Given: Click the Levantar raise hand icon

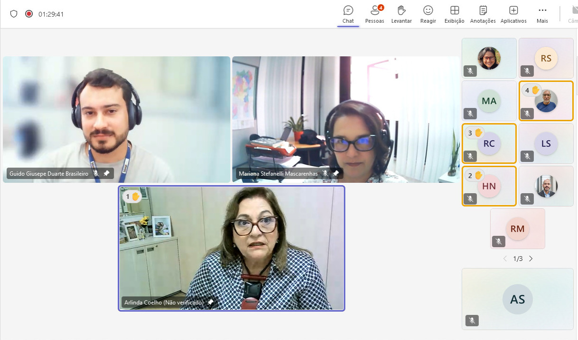Looking at the screenshot, I should [x=401, y=14].
